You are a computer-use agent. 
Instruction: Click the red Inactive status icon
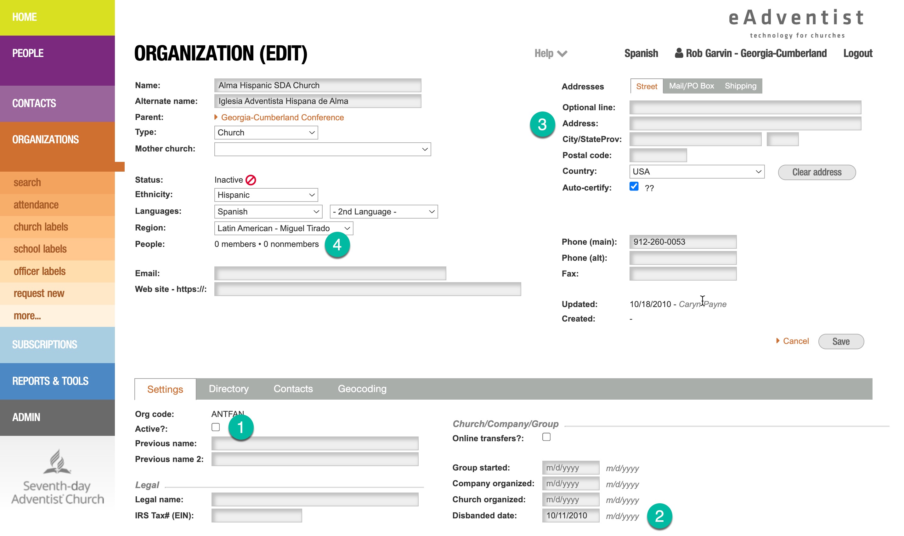point(251,180)
